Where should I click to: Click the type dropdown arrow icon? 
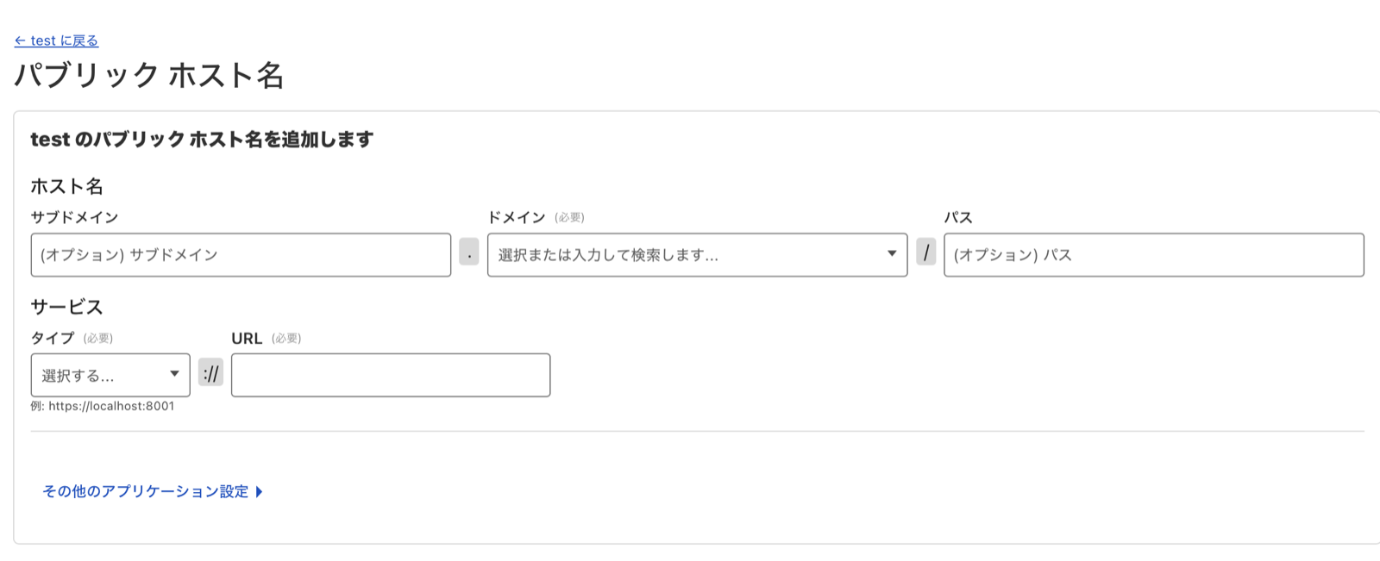(174, 374)
